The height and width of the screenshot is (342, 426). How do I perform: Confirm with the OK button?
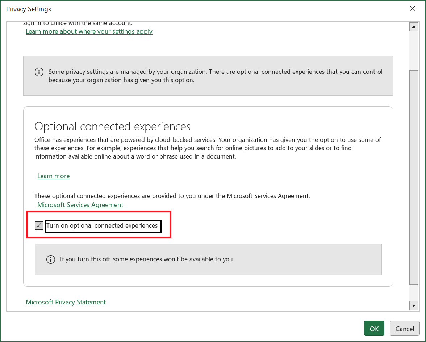tap(374, 329)
